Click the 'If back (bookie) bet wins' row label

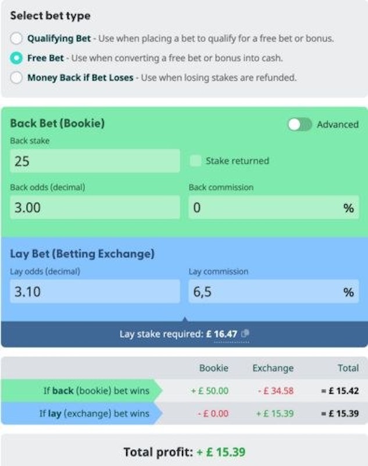[x=96, y=391]
